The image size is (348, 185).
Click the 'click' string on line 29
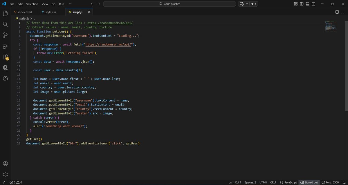point(116,143)
